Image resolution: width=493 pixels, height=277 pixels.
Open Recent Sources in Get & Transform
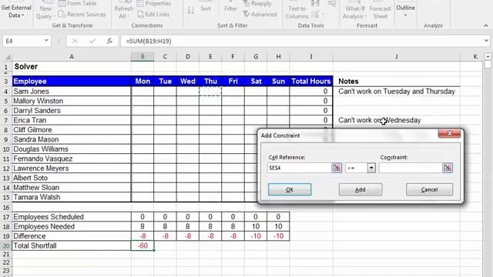[82, 15]
